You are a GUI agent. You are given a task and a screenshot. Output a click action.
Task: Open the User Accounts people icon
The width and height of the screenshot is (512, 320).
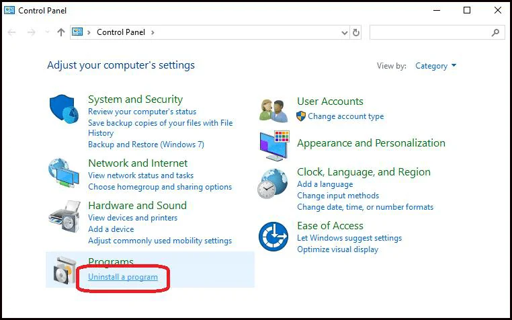click(273, 111)
